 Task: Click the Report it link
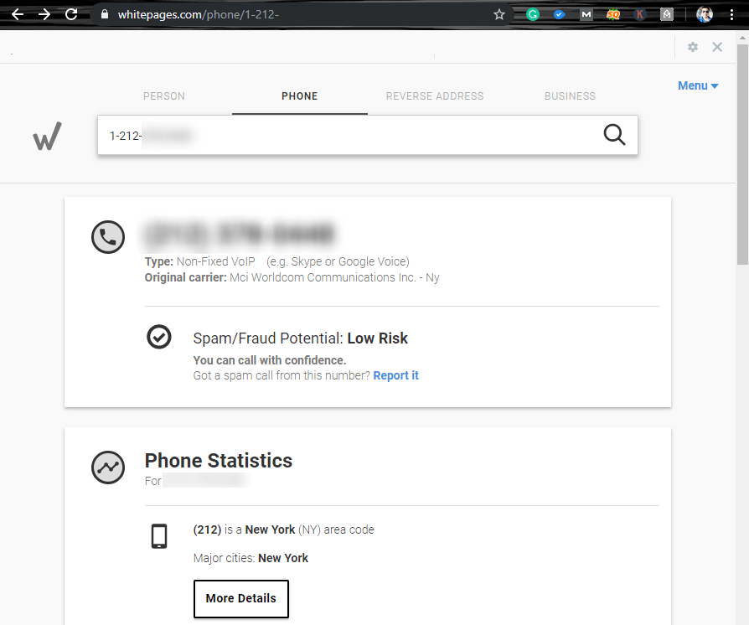click(395, 375)
